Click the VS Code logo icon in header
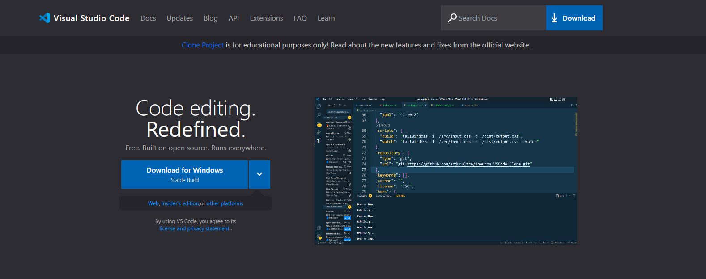The image size is (706, 279). pos(45,18)
